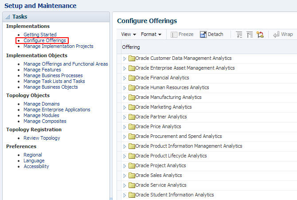Screen dimensions: 297x200
Task: Click the show-as-top hierarchy icon
Action: point(260,34)
